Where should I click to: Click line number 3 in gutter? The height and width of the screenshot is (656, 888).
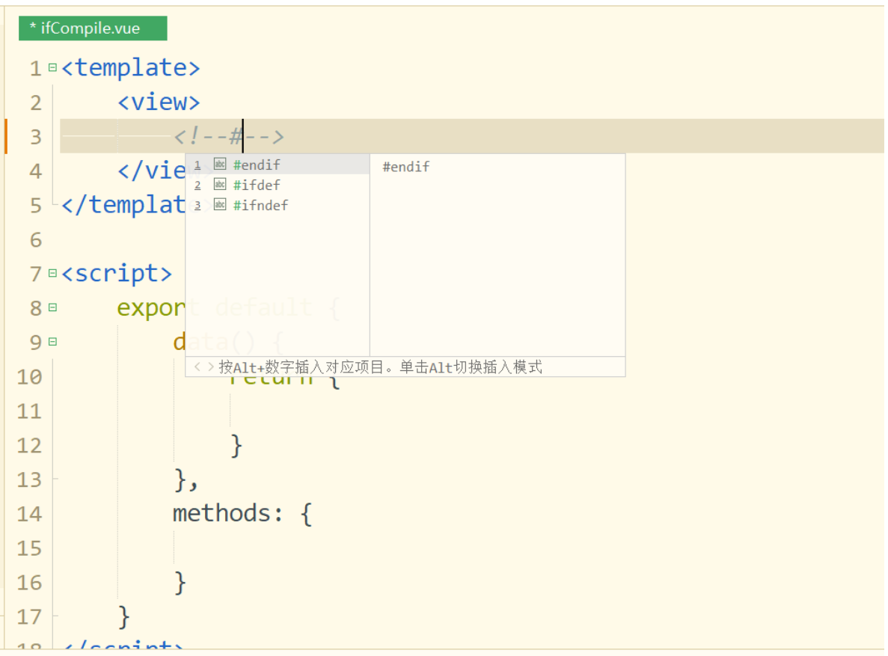coord(36,137)
